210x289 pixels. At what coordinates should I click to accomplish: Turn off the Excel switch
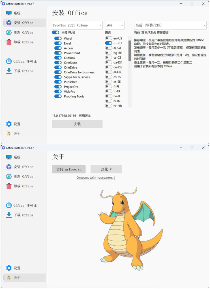click(x=58, y=43)
